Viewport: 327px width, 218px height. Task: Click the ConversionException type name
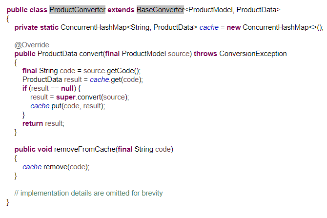(253, 54)
